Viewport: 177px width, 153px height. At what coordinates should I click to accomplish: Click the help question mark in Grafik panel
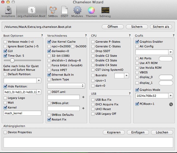point(173,35)
